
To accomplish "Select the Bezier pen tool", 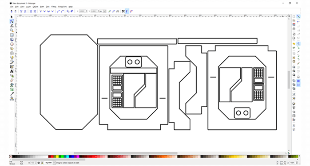I will (12, 62).
